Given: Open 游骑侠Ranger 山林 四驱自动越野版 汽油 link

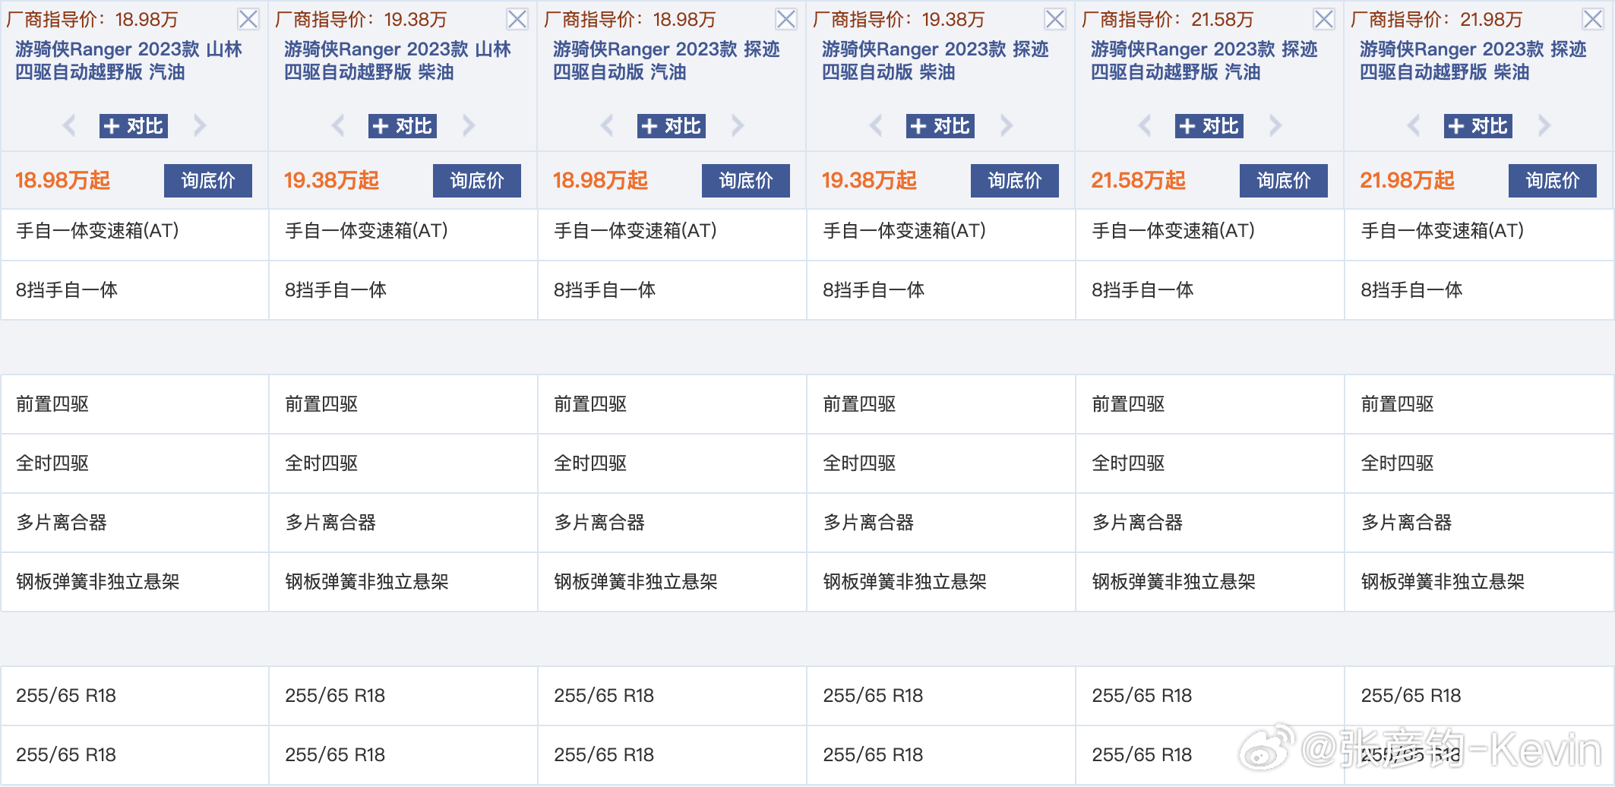Looking at the screenshot, I should tap(128, 61).
